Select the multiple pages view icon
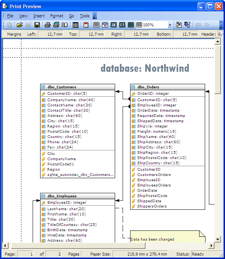Image resolution: width=225 pixels, height=259 pixels. coord(131,25)
